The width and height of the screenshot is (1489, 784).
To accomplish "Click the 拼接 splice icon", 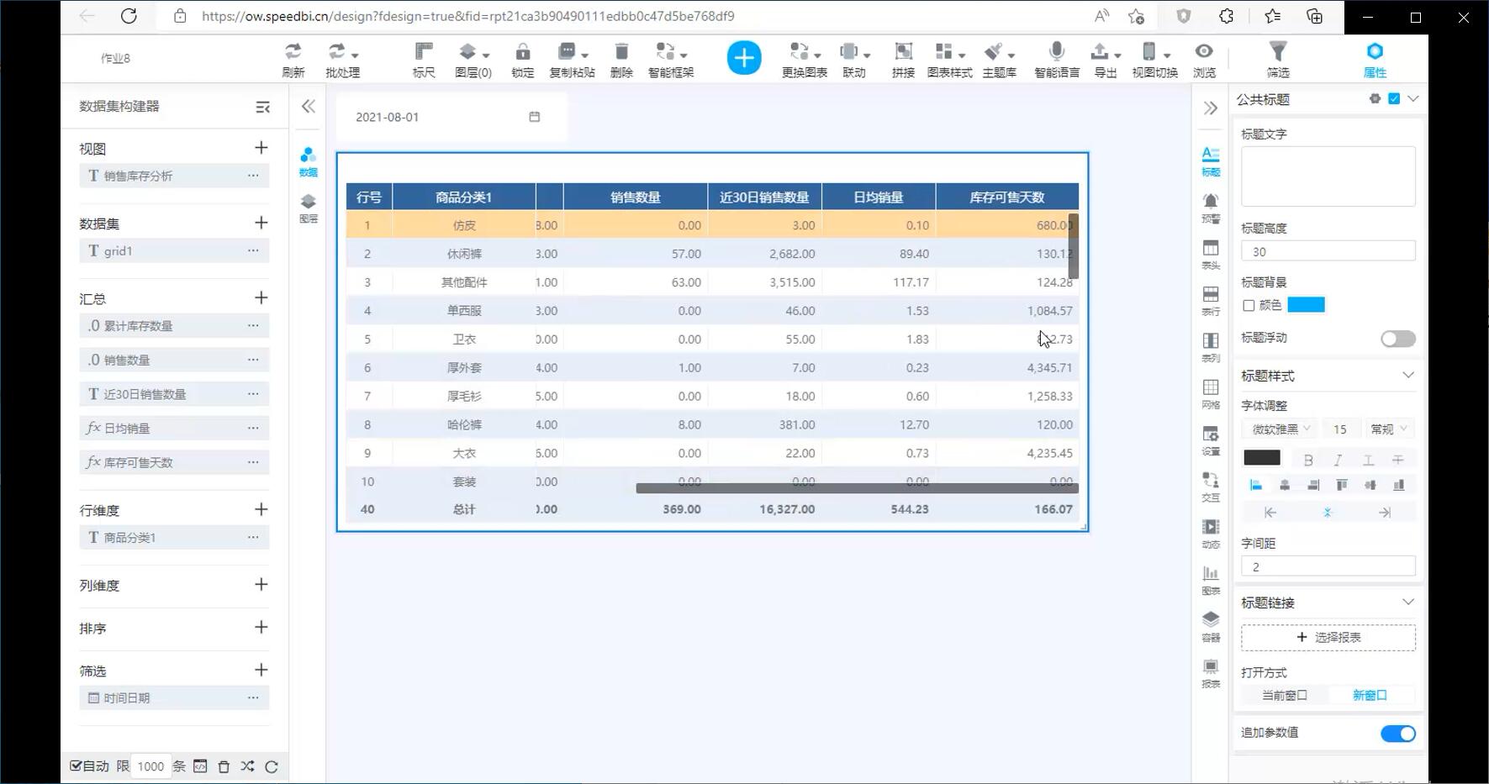I will click(x=903, y=59).
